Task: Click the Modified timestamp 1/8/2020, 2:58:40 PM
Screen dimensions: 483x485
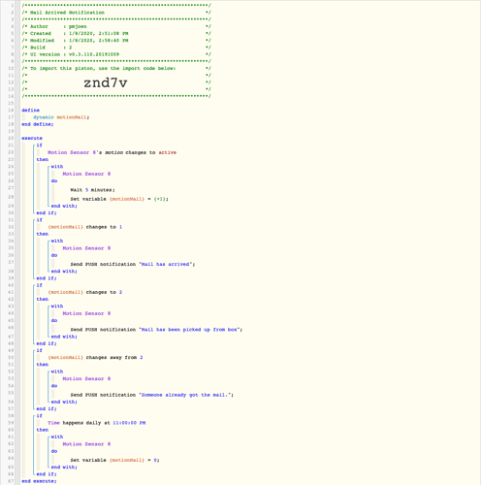Action: (99, 41)
